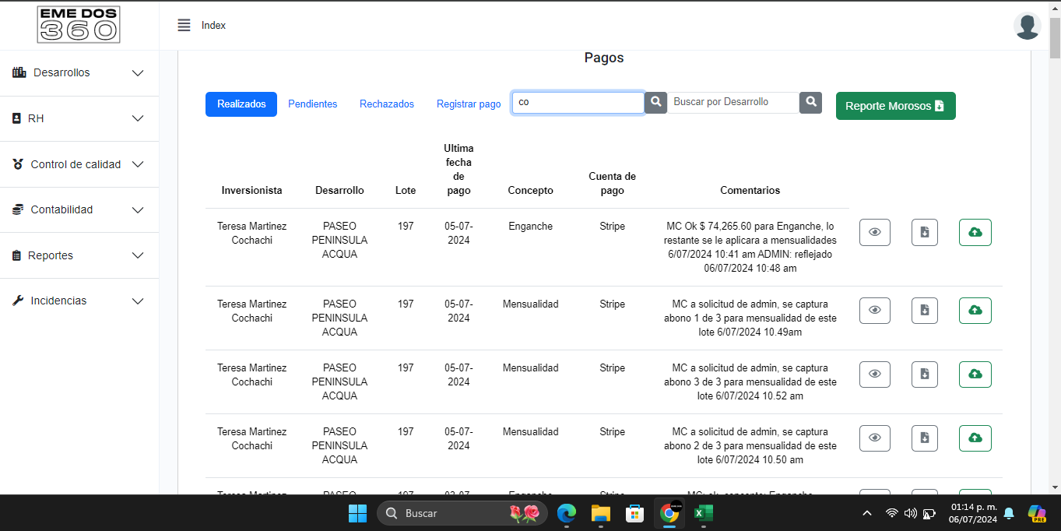
Task: Open the Registrar pago link
Action: click(x=469, y=104)
